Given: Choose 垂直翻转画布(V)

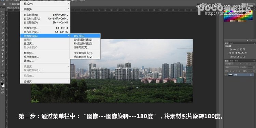Looking at the screenshot, I should [x=85, y=57].
